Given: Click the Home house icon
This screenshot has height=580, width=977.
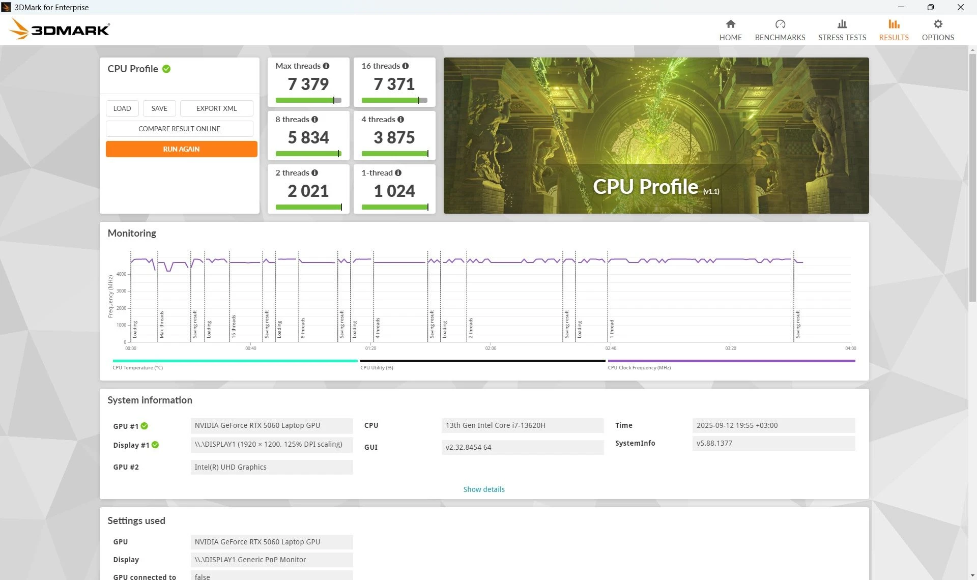Looking at the screenshot, I should pyautogui.click(x=730, y=24).
